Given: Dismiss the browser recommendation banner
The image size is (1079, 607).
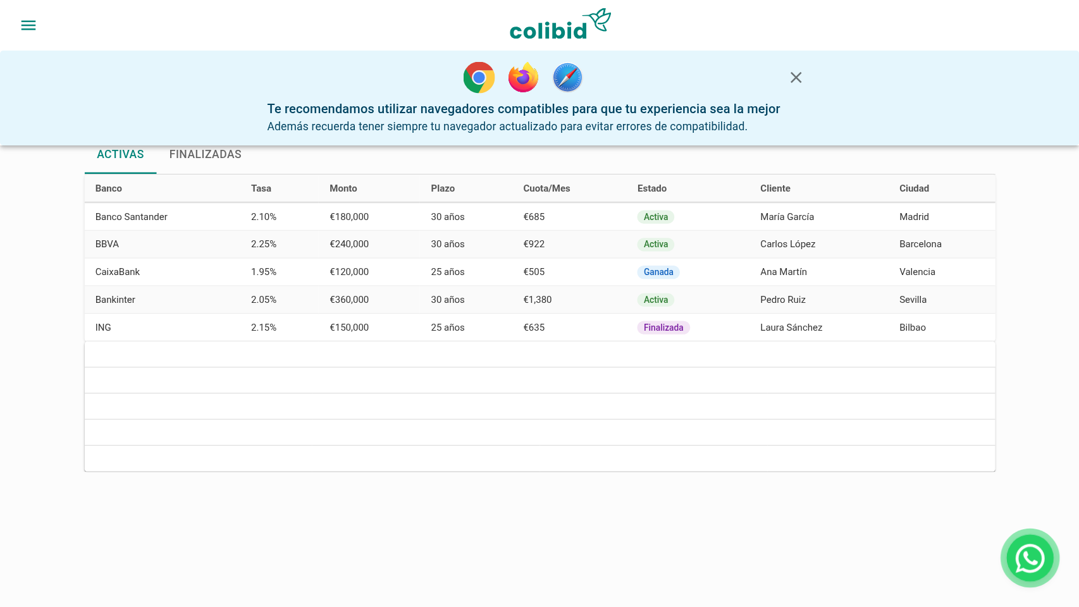Looking at the screenshot, I should (796, 77).
